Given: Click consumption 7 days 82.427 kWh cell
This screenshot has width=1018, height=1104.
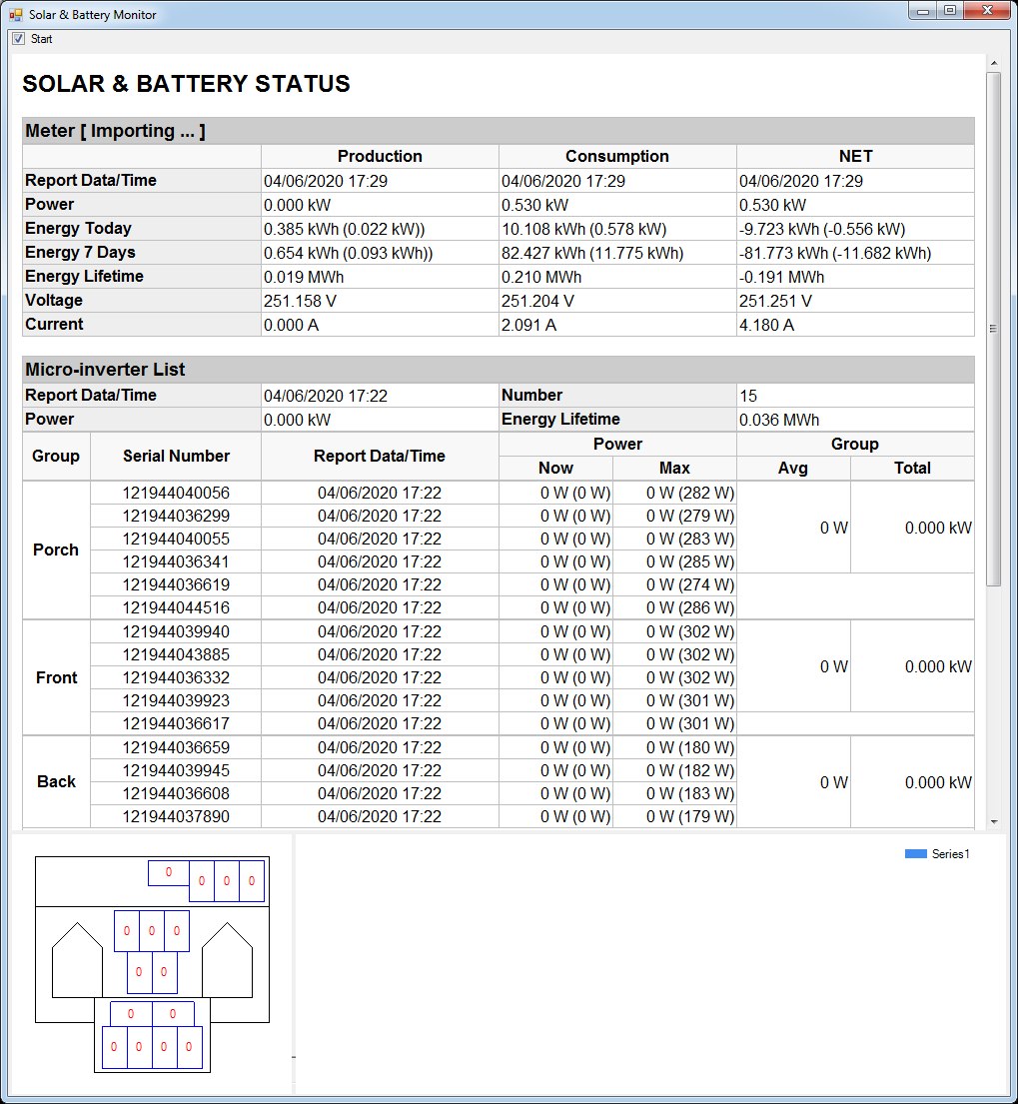Looking at the screenshot, I should coord(617,253).
